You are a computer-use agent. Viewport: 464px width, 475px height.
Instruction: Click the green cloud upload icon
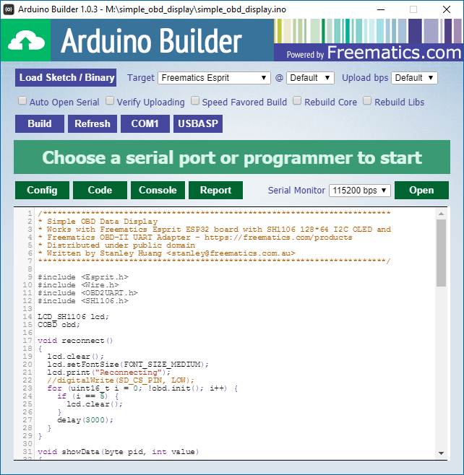coord(26,40)
